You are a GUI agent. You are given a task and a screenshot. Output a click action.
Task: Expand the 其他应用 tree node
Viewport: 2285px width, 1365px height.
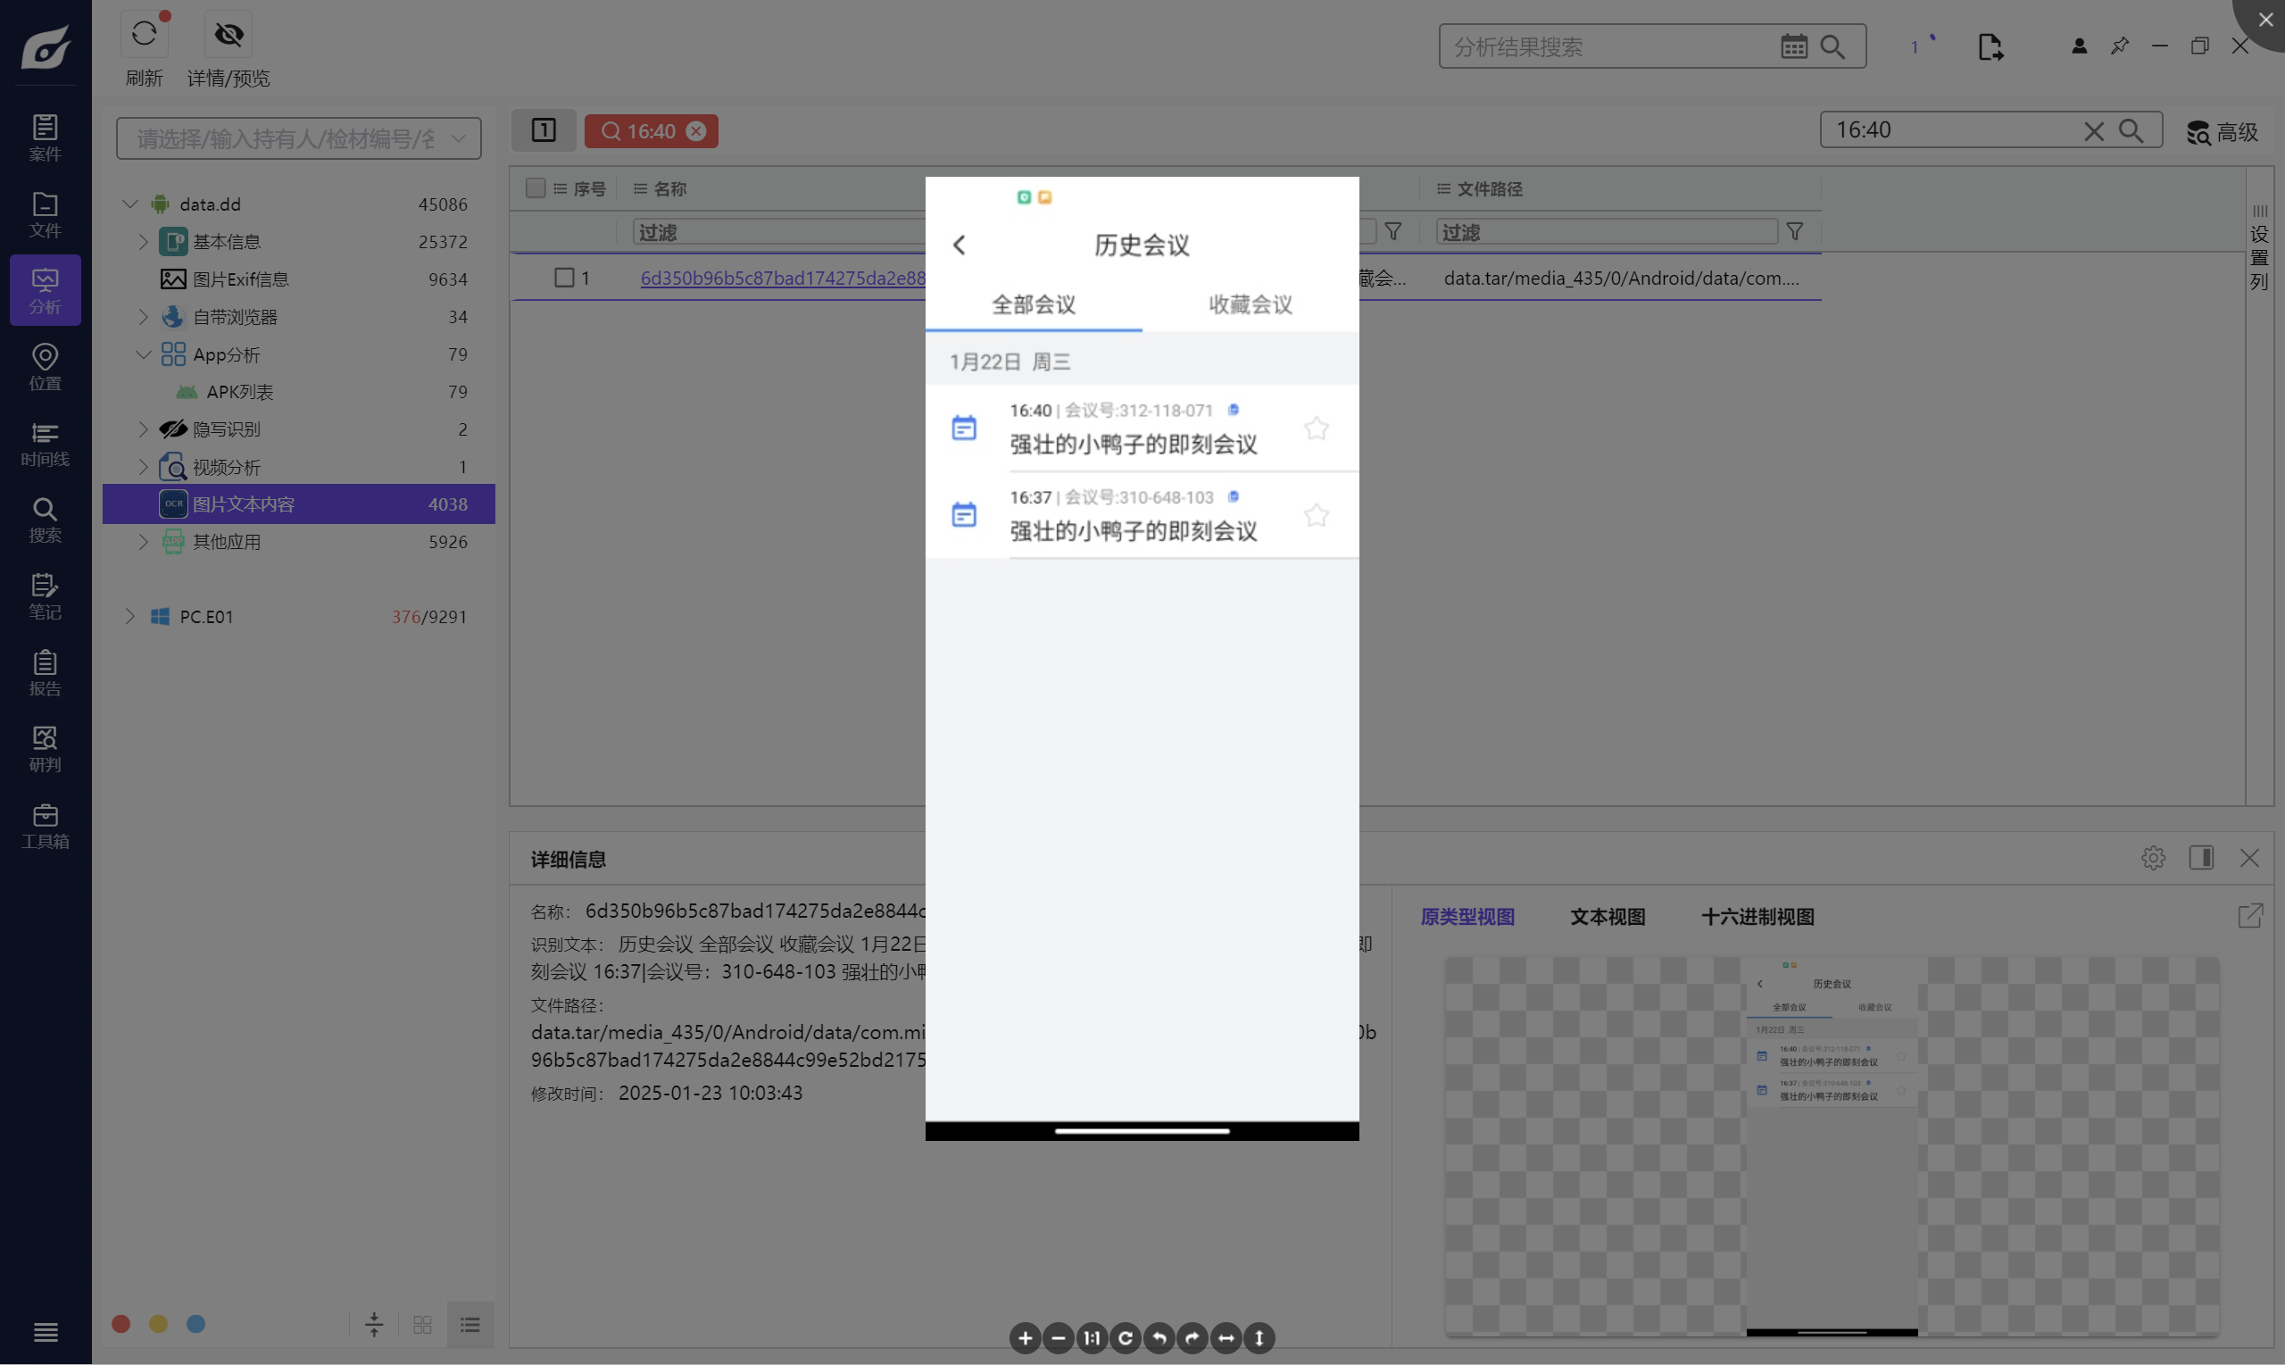144,543
